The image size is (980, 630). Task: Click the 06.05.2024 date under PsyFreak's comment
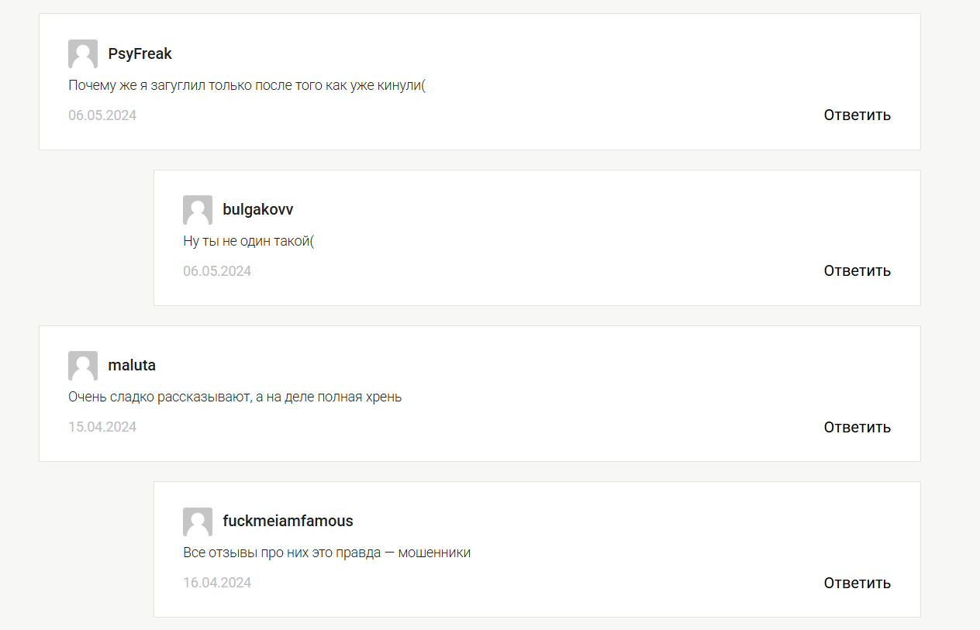(102, 115)
